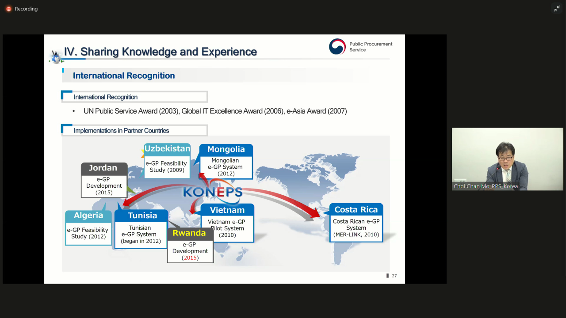
Task: Click the "Recording" status label
Action: click(26, 9)
